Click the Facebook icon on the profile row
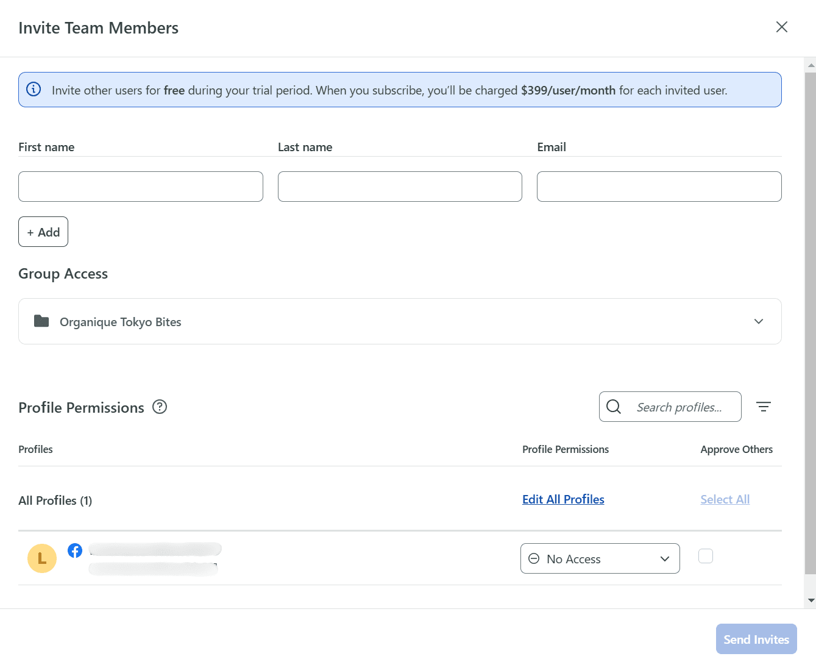 click(x=75, y=550)
